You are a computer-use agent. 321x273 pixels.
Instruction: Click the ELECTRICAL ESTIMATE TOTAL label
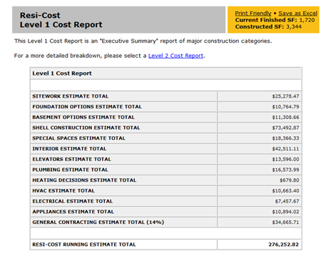(73, 201)
